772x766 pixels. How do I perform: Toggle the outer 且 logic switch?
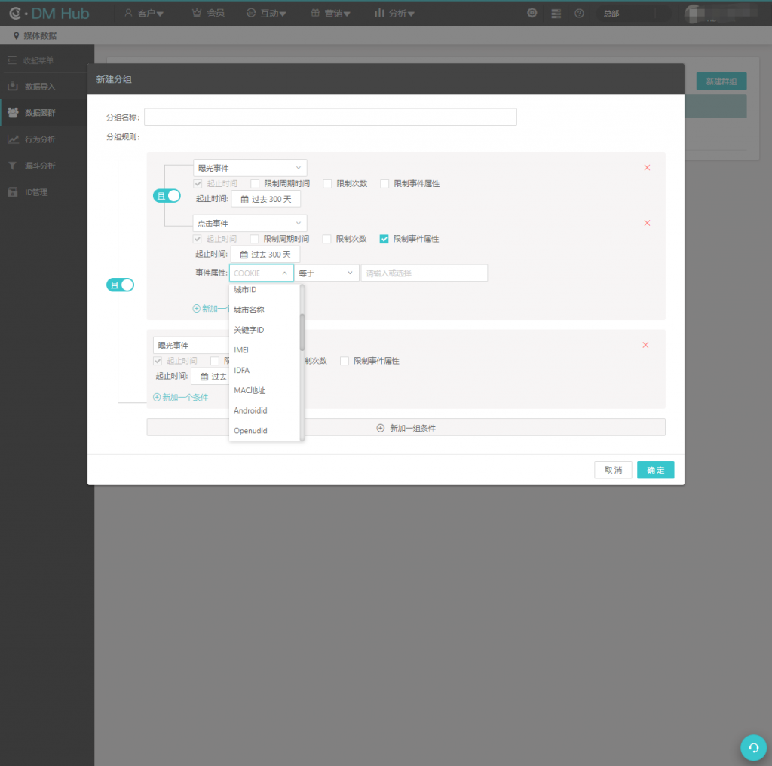click(x=121, y=285)
